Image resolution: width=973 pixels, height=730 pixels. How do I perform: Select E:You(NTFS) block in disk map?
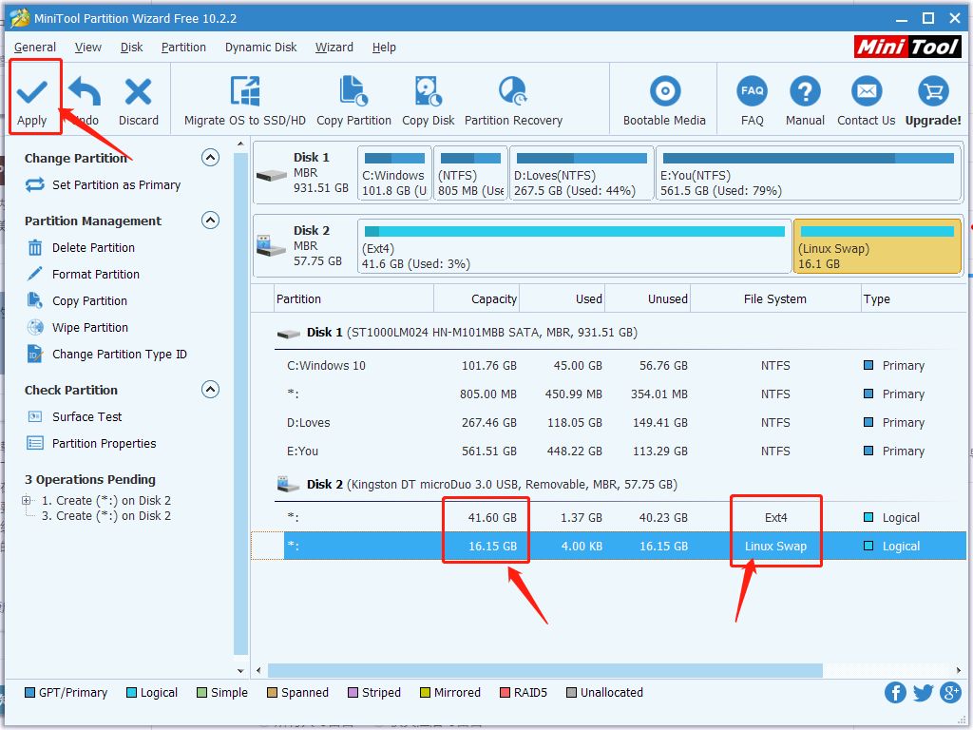(809, 173)
